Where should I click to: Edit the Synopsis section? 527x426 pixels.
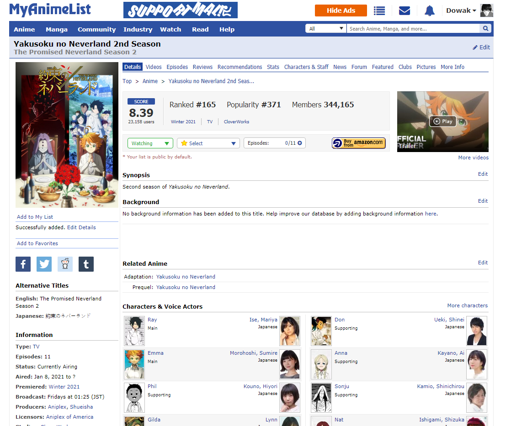point(483,174)
